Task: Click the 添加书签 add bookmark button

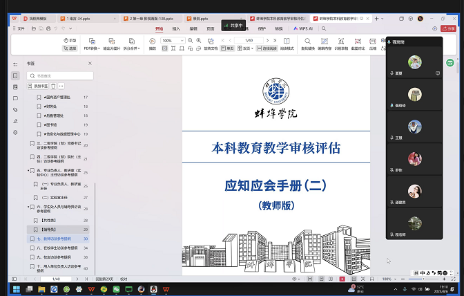Action: [x=37, y=86]
